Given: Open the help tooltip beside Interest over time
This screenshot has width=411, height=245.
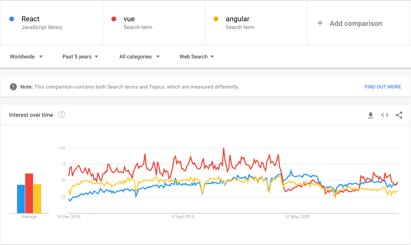Looking at the screenshot, I should click(x=62, y=115).
